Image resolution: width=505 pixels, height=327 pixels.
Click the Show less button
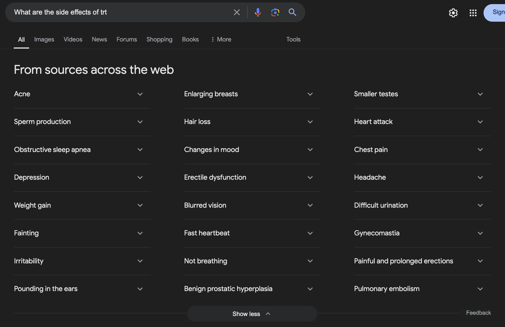252,314
